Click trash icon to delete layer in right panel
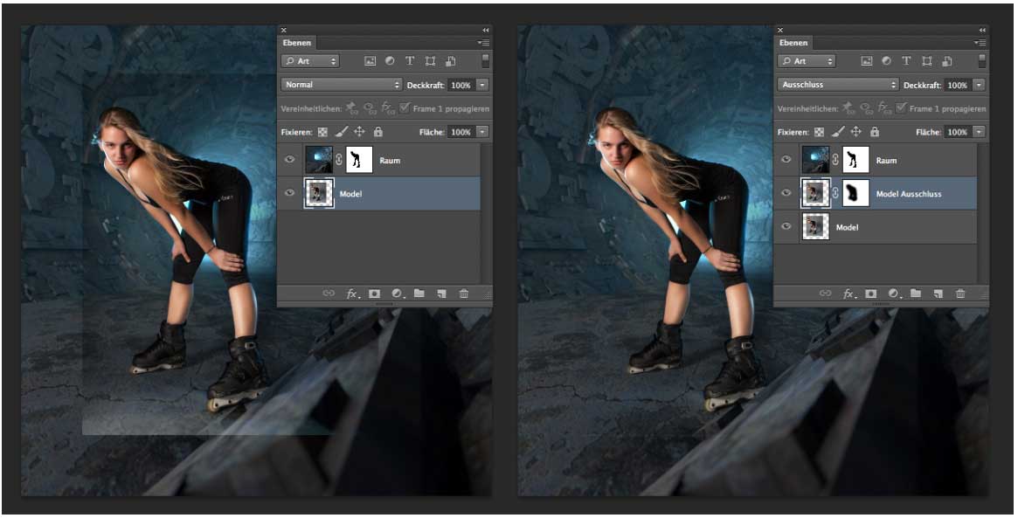The height and width of the screenshot is (518, 1018). (x=960, y=294)
